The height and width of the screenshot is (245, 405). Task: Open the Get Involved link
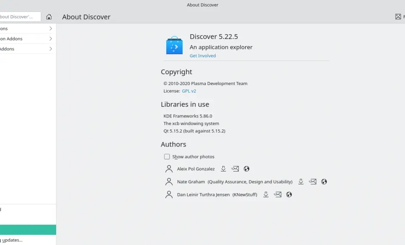tap(203, 55)
